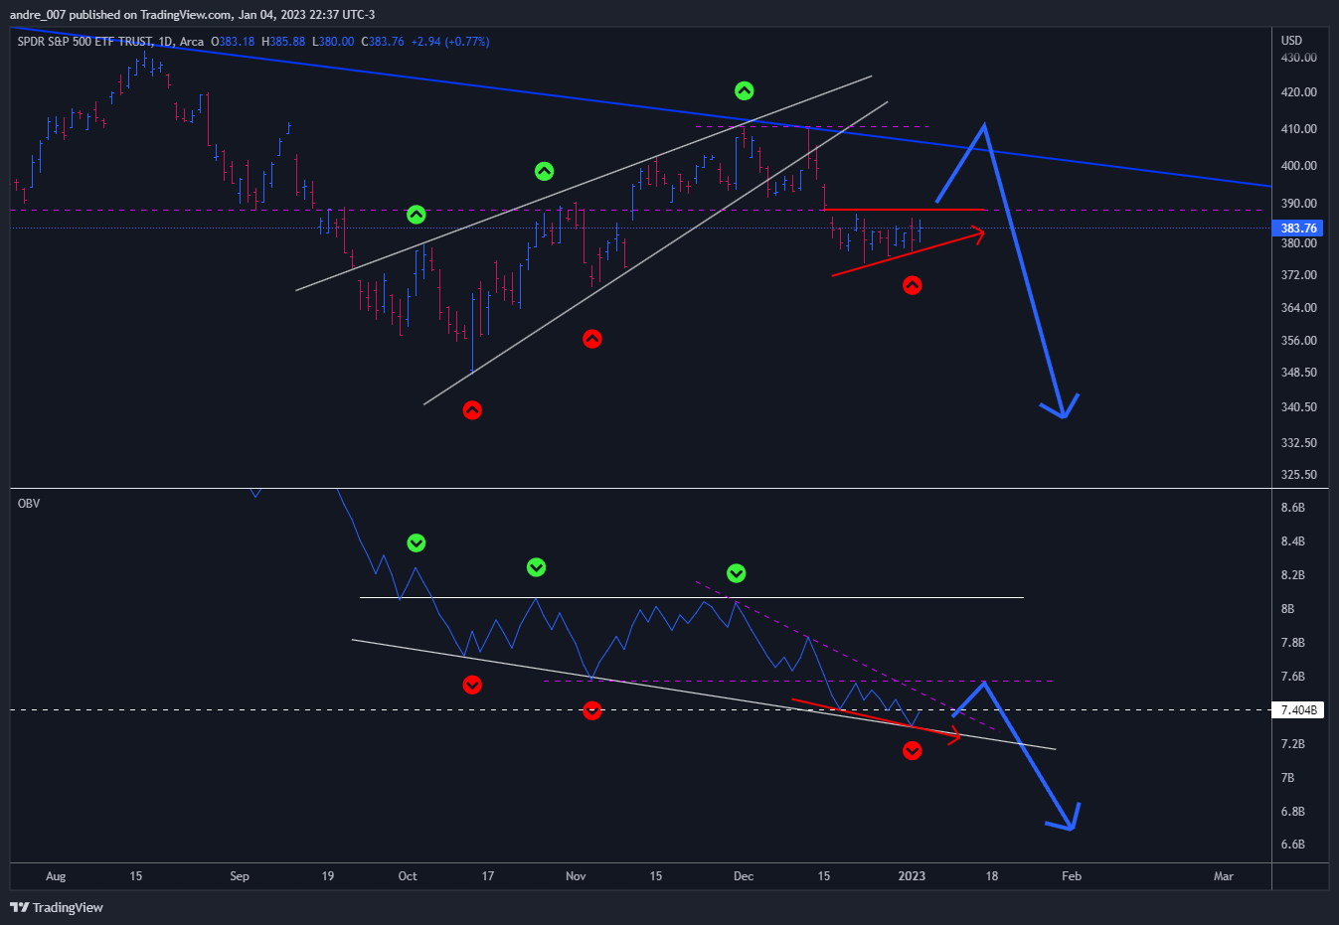The image size is (1339, 925).
Task: Click the current price label 383.76
Action: click(x=1299, y=228)
